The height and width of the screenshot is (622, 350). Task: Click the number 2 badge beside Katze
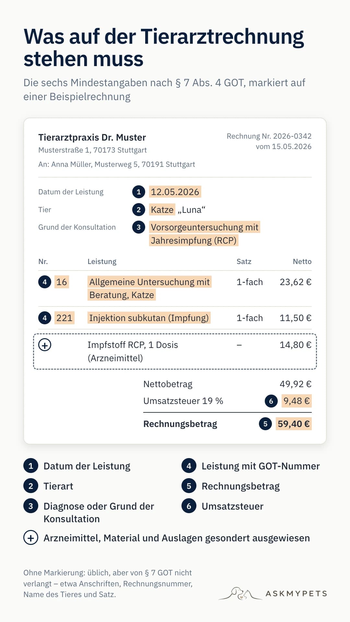(139, 210)
